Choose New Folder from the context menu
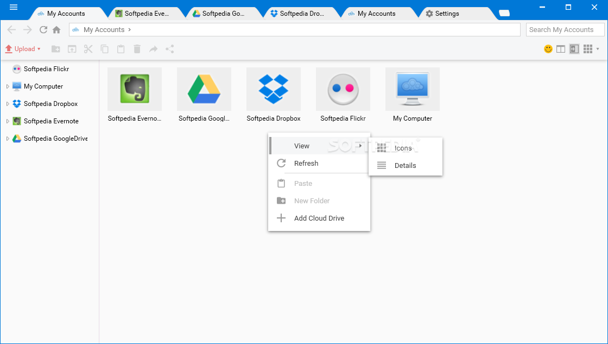 [319, 201]
